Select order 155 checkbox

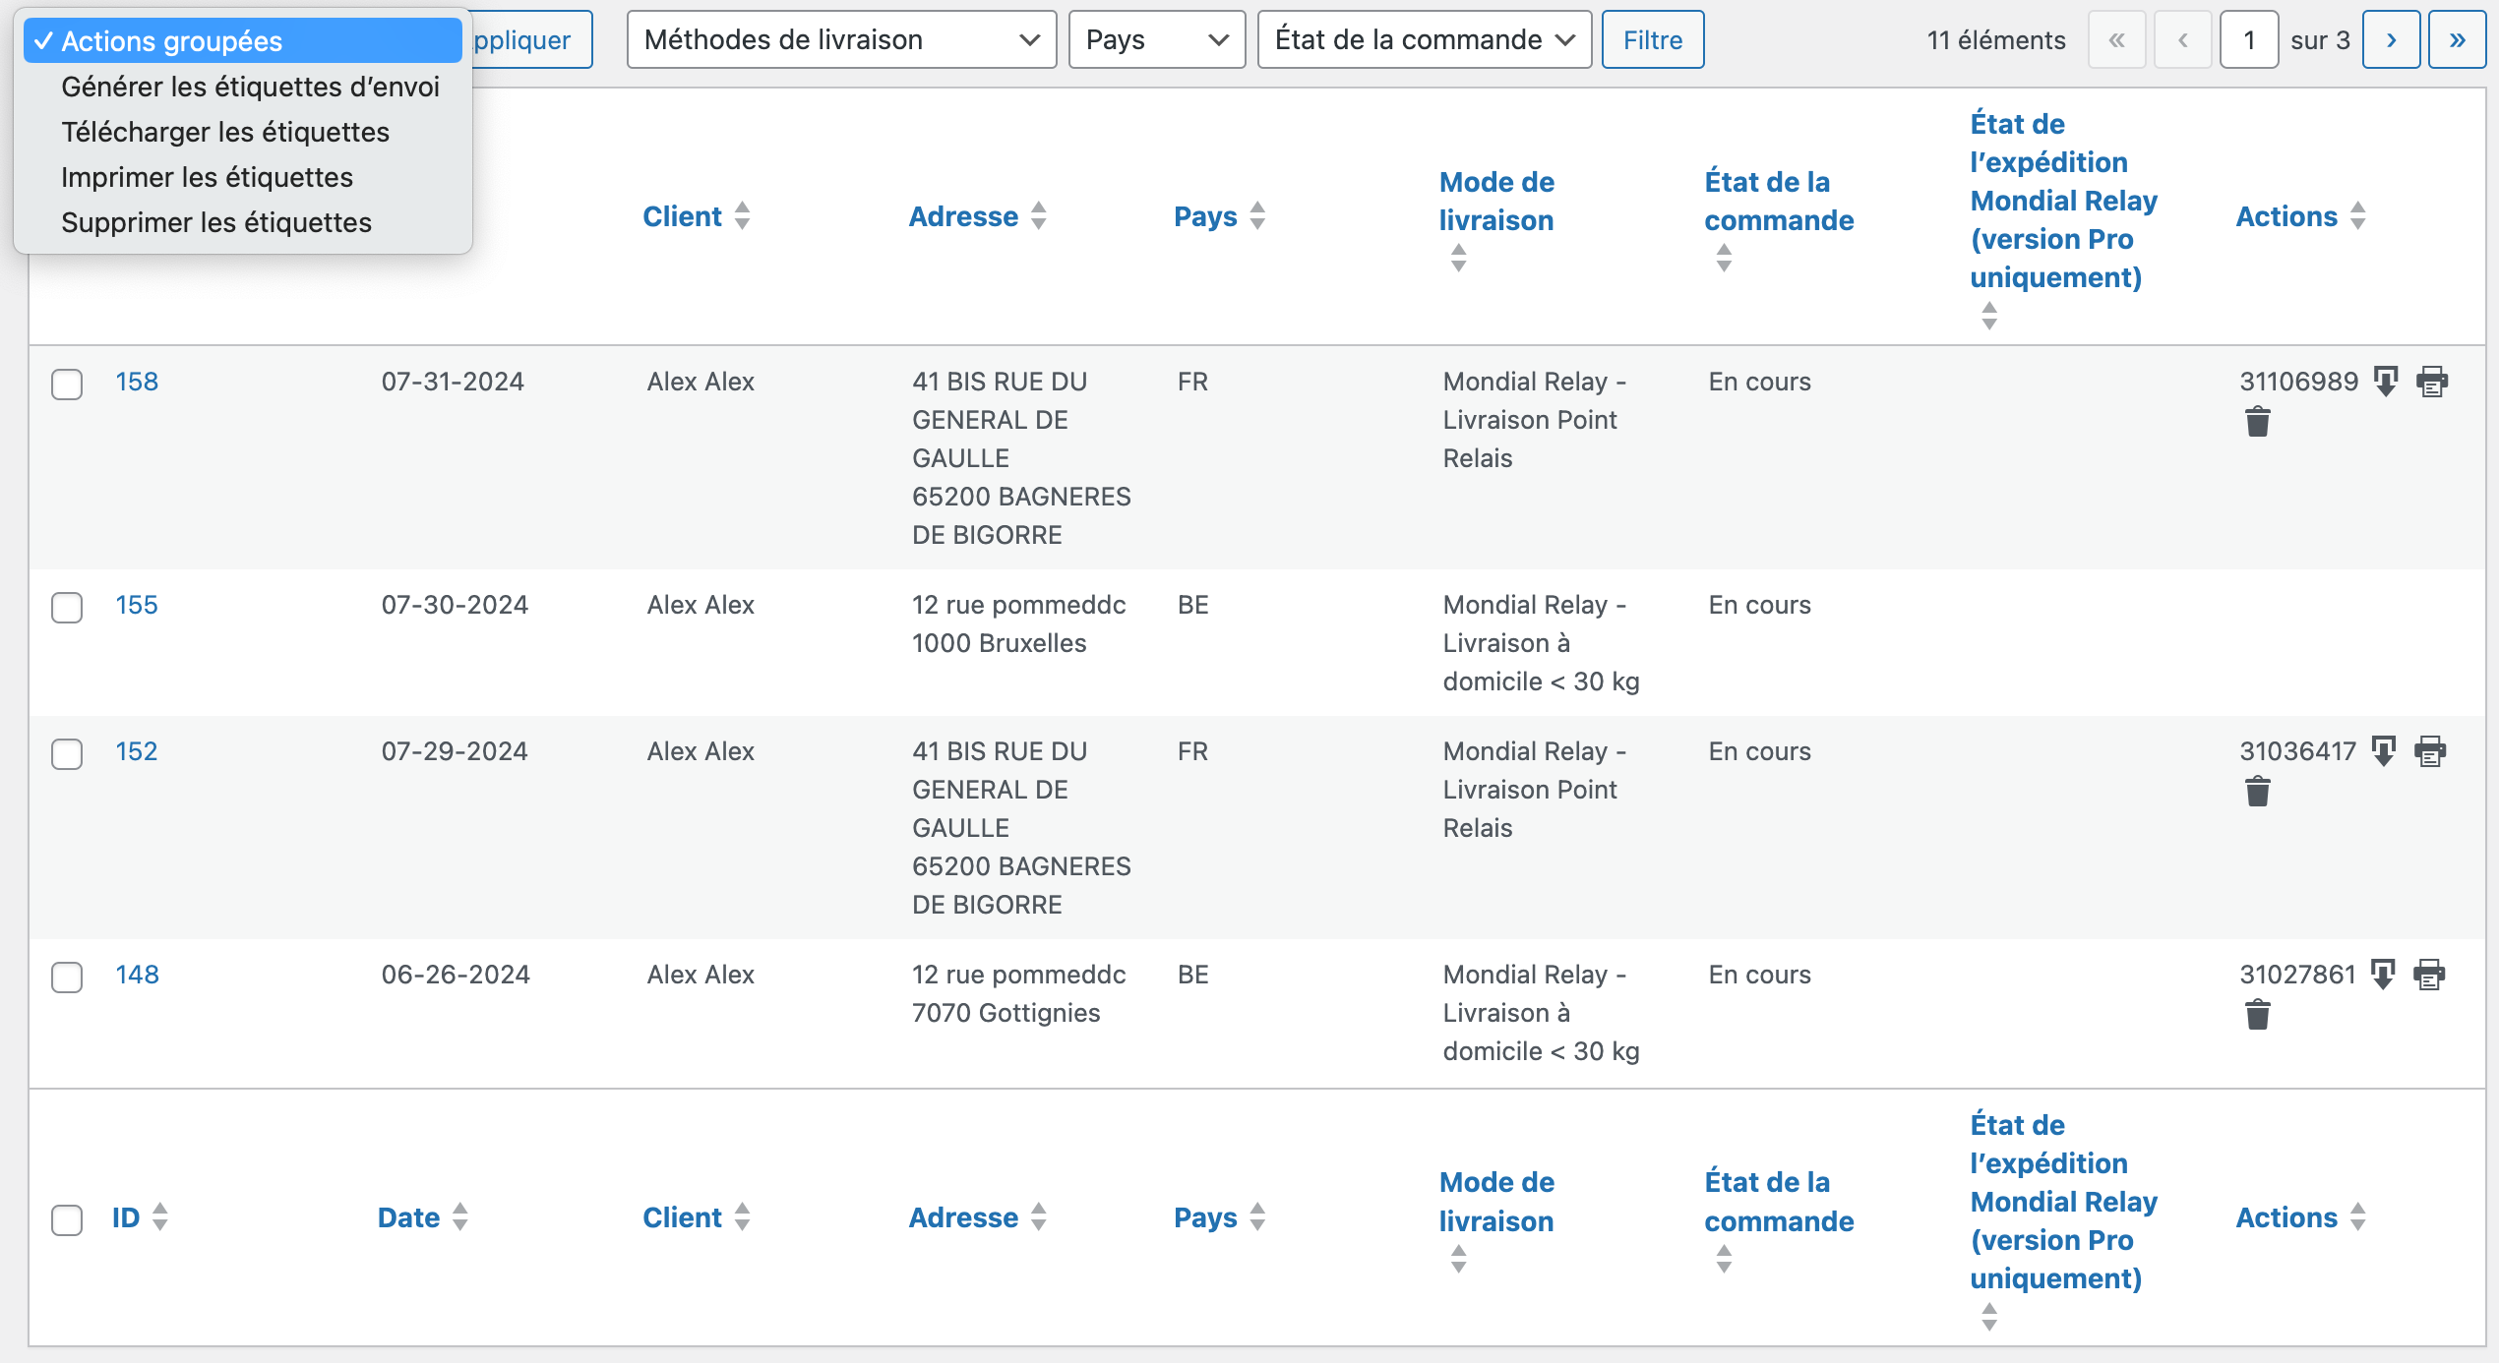click(x=67, y=607)
